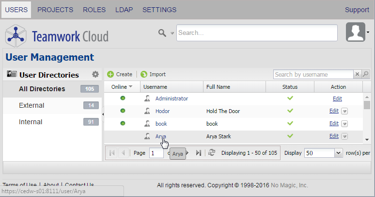Click the Teamwork Cloud logo
375x197 pixels.
(x=57, y=35)
